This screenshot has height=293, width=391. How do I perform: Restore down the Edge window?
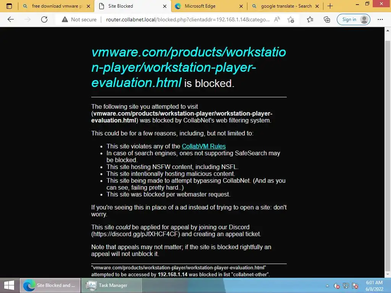pos(367,4)
